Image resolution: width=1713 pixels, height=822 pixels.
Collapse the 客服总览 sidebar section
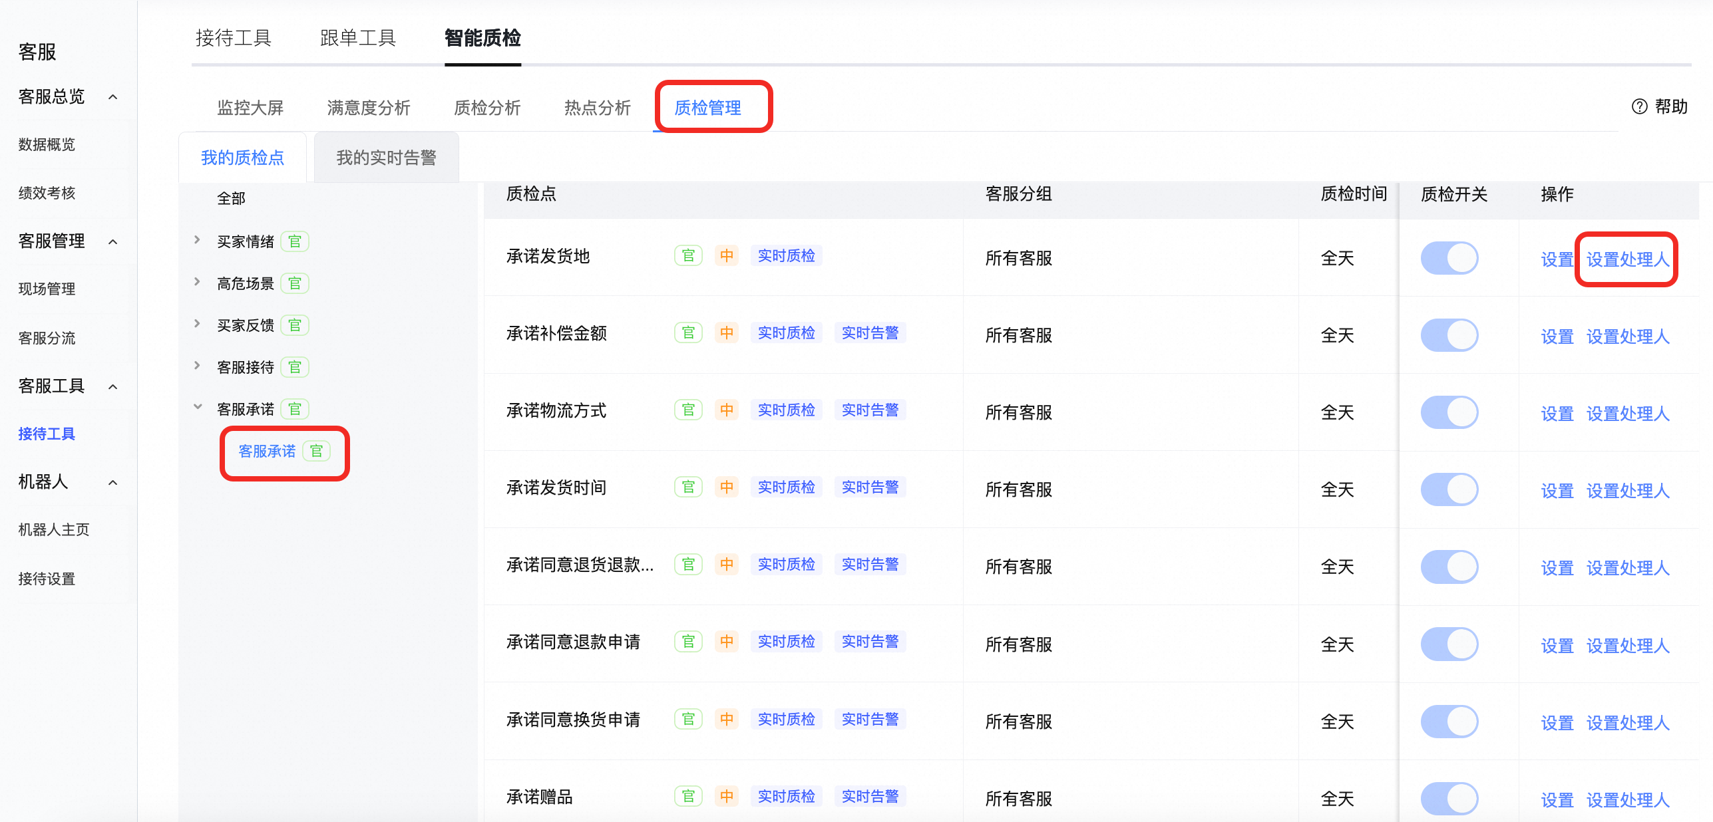[113, 97]
